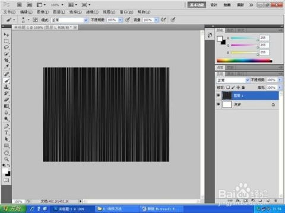Toggle lock position in Layers panel
This screenshot has width=285, height=213.
(238, 88)
